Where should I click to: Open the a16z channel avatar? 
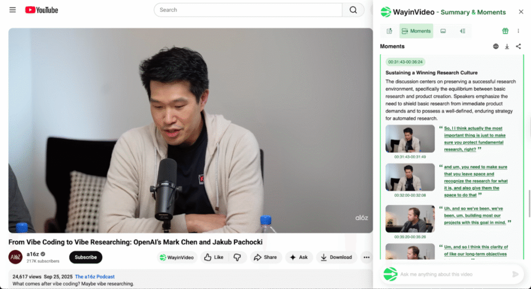pos(16,257)
